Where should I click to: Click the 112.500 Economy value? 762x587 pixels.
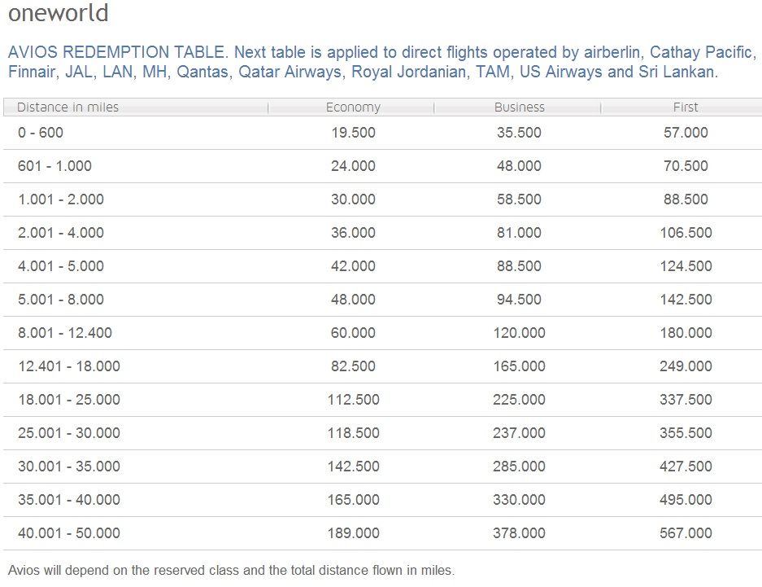click(353, 399)
